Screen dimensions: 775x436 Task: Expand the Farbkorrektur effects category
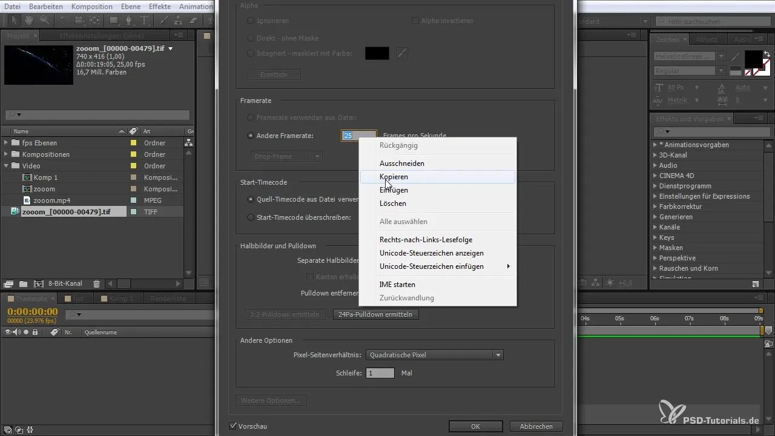(x=655, y=206)
